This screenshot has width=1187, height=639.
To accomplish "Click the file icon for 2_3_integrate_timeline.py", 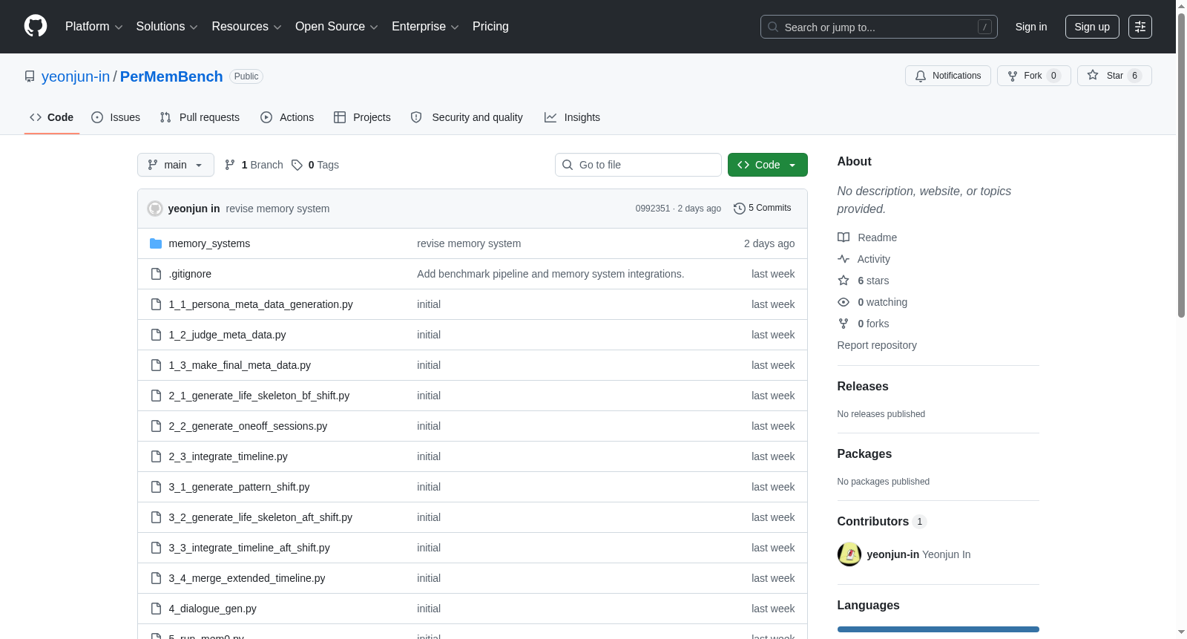I will coord(156,456).
